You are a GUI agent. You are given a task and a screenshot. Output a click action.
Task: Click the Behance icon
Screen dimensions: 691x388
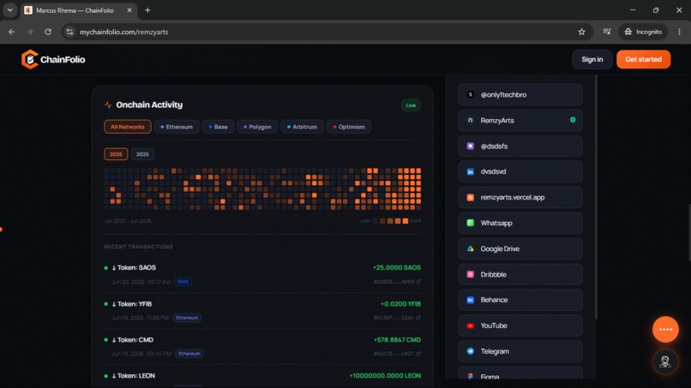coord(470,300)
